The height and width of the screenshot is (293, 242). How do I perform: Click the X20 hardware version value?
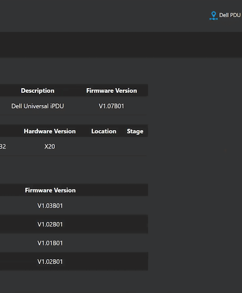click(50, 146)
